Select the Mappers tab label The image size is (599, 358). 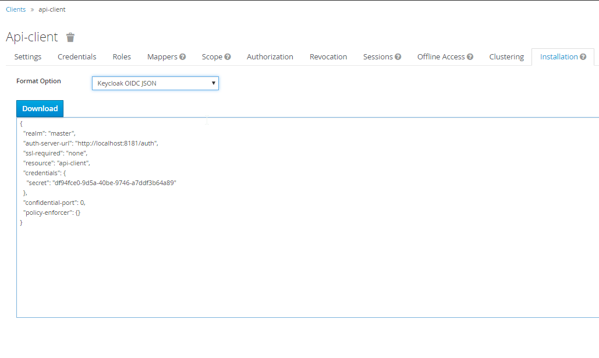(162, 57)
